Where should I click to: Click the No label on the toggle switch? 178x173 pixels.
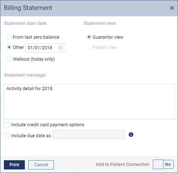tap(168, 164)
